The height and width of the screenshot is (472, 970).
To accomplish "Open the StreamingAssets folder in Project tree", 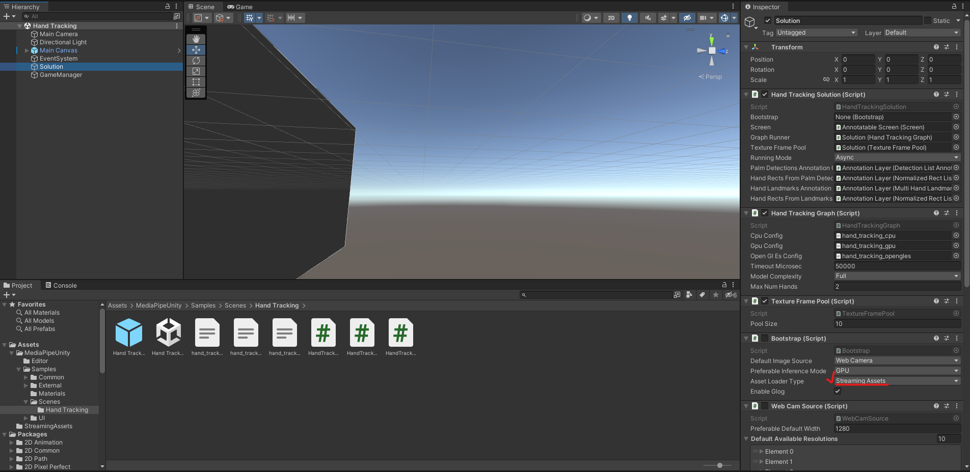I will pos(48,426).
